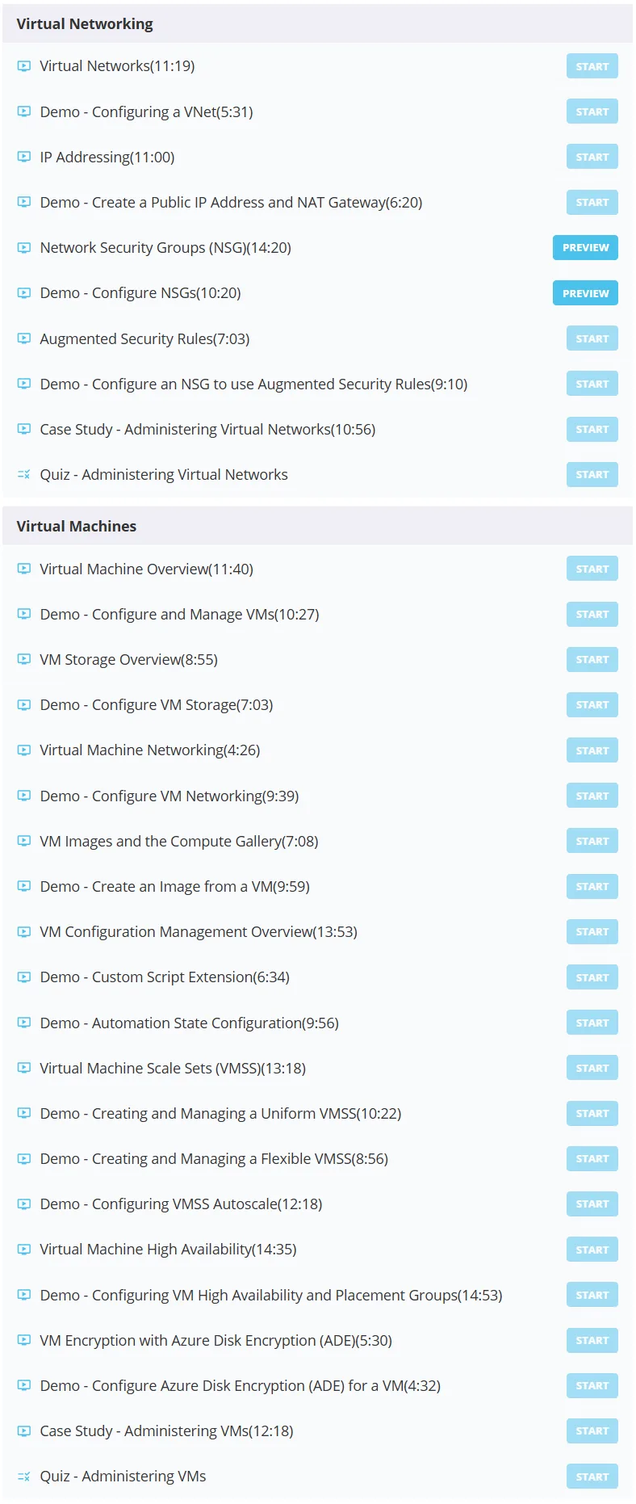
Task: Start the Quiz - Administering VMs
Action: click(592, 1477)
